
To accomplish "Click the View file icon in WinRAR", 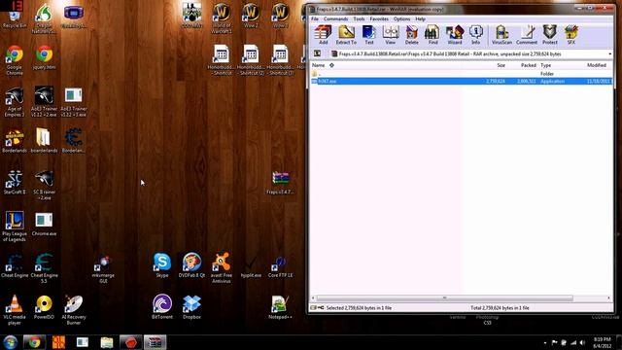I will (391, 35).
